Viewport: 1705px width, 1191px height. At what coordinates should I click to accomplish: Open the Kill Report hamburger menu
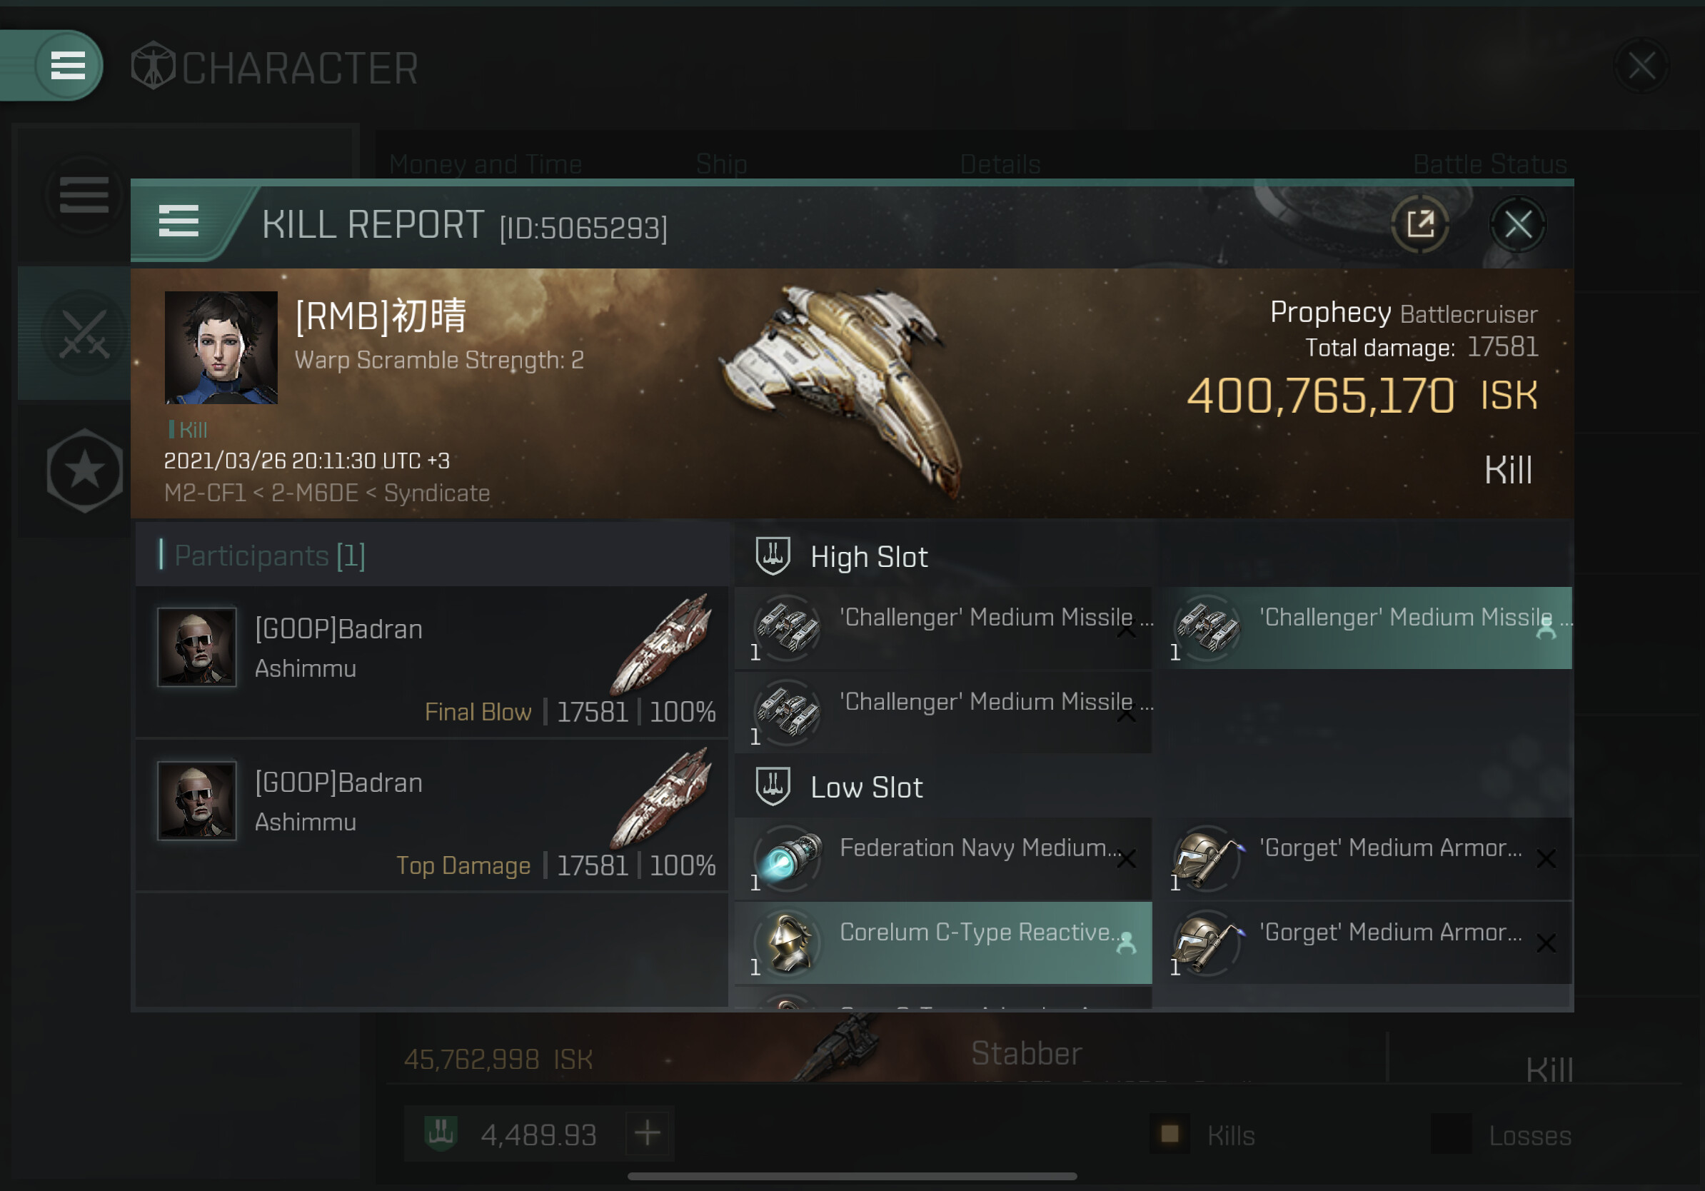[x=179, y=221]
